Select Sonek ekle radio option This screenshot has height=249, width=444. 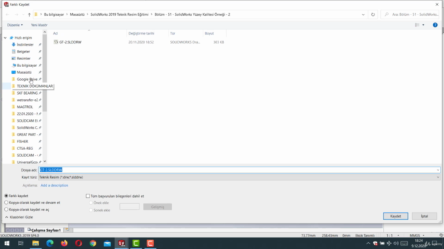click(x=91, y=210)
